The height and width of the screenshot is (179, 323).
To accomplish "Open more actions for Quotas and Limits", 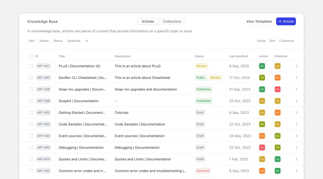I will [297, 159].
